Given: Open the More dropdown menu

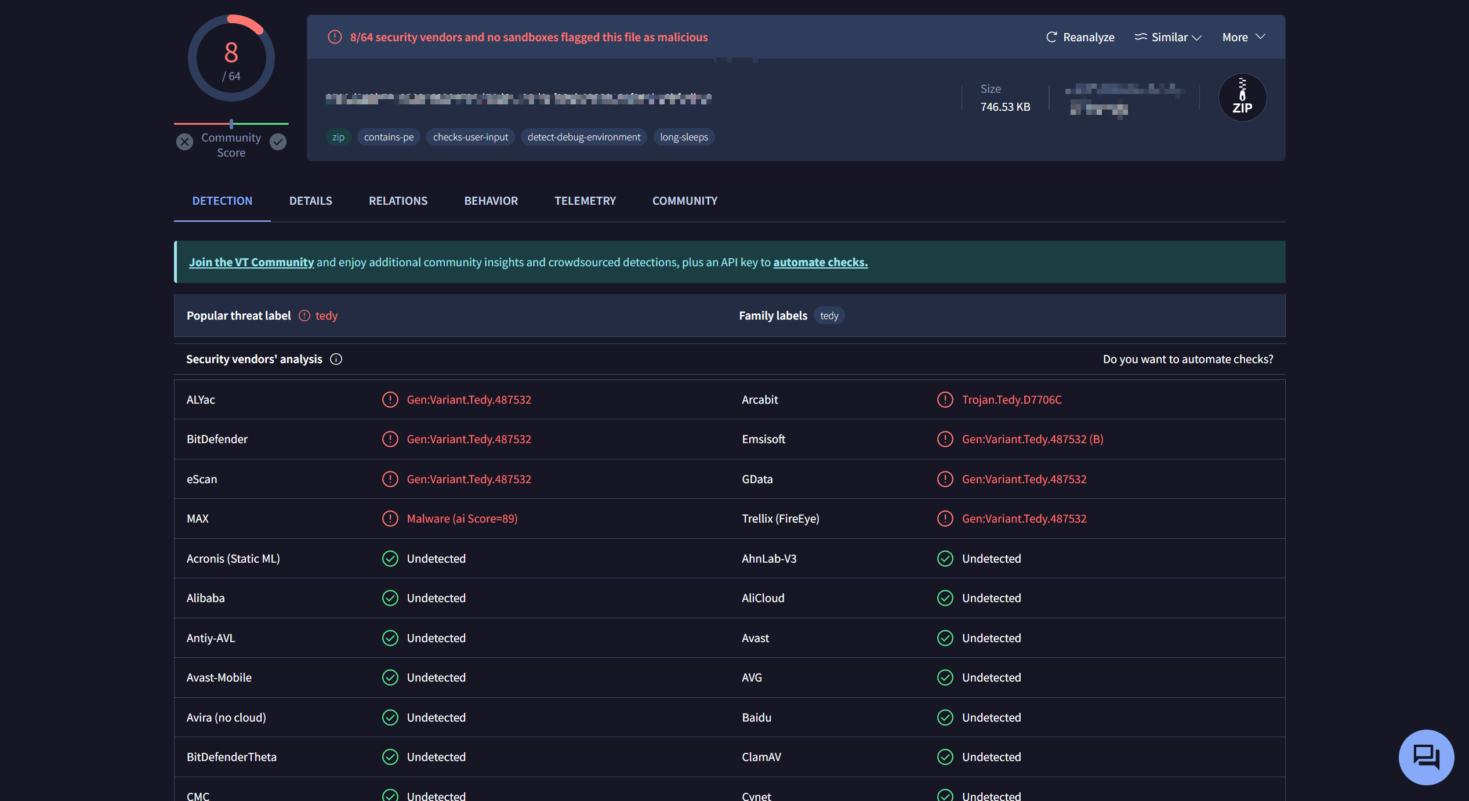Looking at the screenshot, I should [x=1243, y=37].
